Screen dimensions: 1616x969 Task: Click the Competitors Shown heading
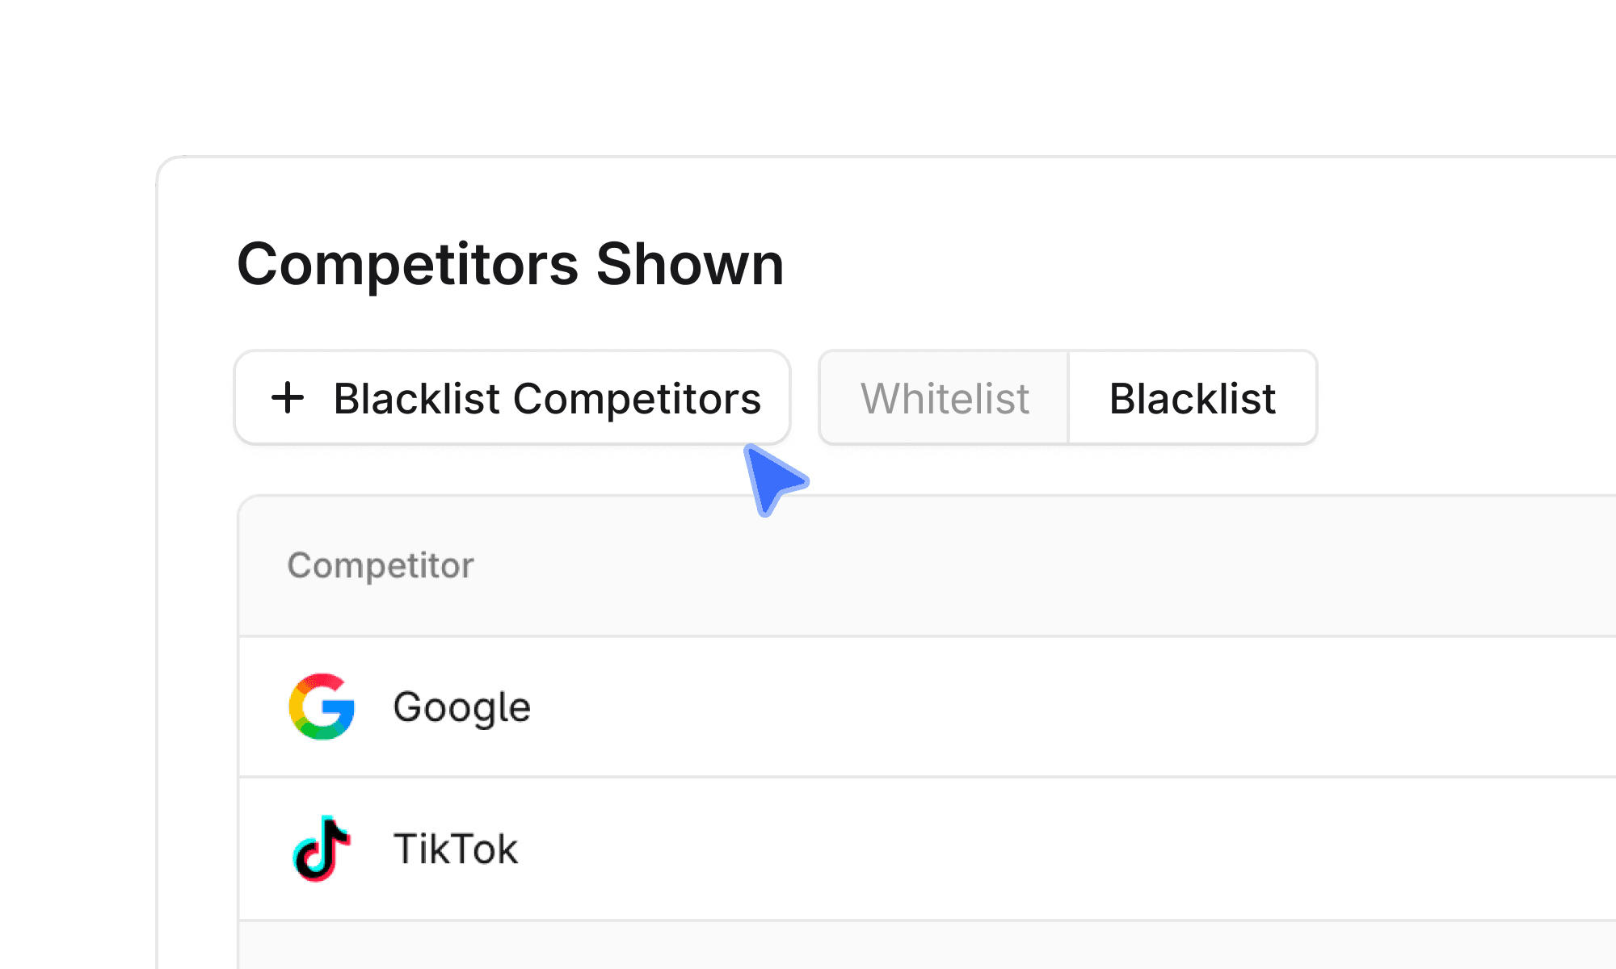click(x=510, y=265)
